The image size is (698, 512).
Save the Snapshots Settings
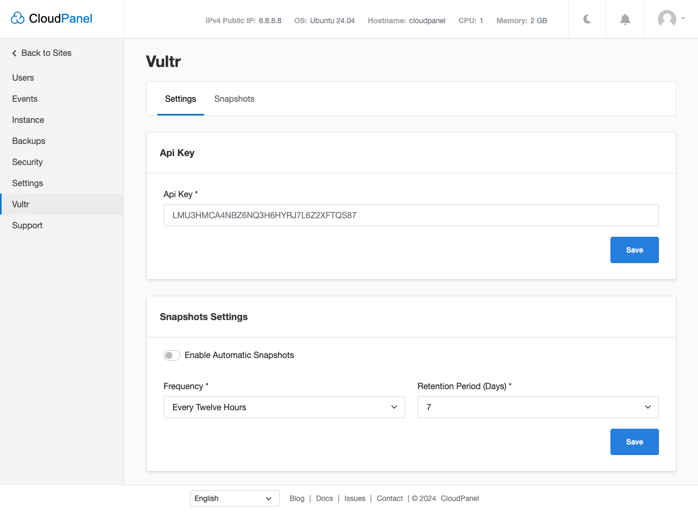(634, 442)
